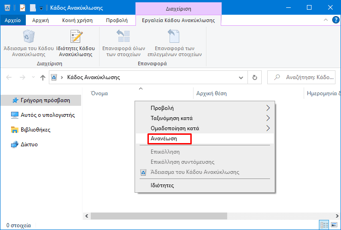Refresh the folder with the refresh button
The image size is (341, 230).
[x=255, y=78]
